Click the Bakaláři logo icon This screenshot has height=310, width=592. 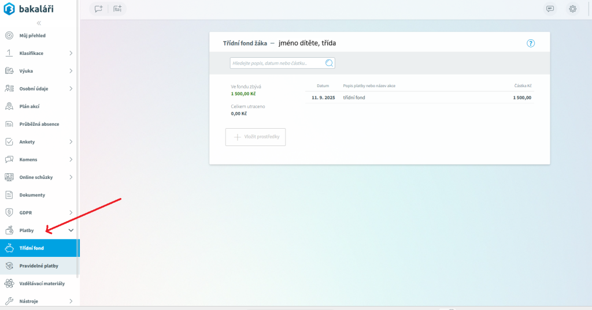10,9
